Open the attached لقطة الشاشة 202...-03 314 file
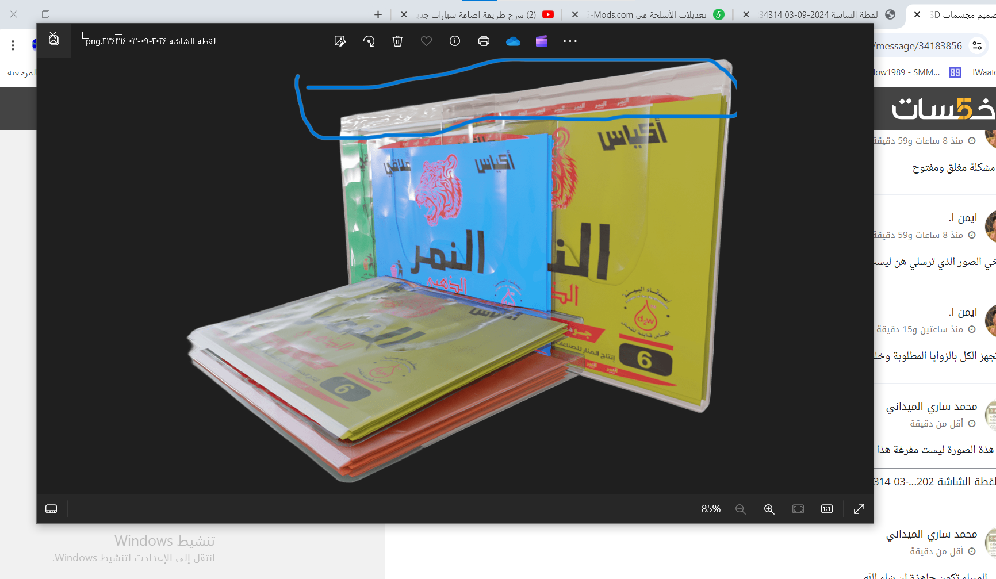 935,482
